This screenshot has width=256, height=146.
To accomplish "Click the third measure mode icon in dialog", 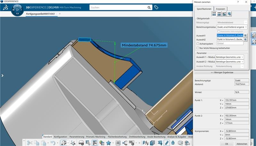I will click(x=224, y=14).
